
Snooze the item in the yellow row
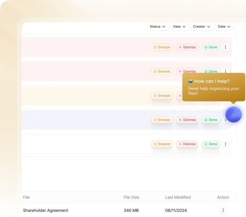[162, 96]
